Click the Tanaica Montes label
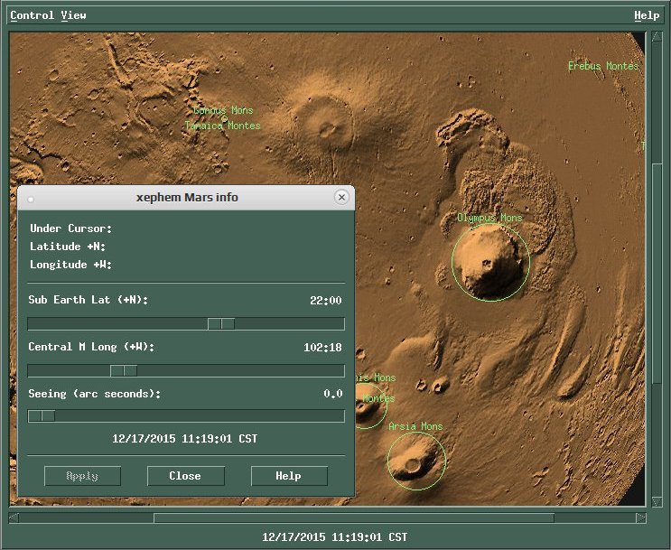 pyautogui.click(x=222, y=126)
